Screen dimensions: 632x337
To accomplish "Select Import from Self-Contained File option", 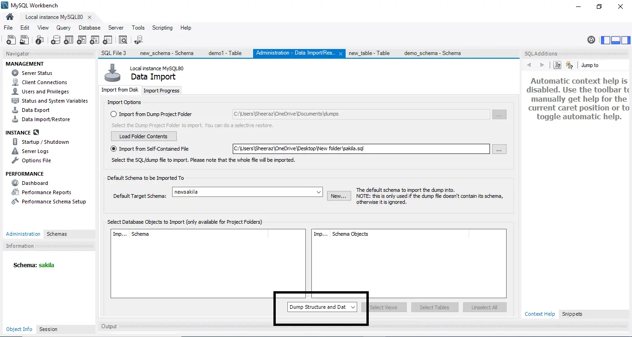I will pyautogui.click(x=113, y=149).
